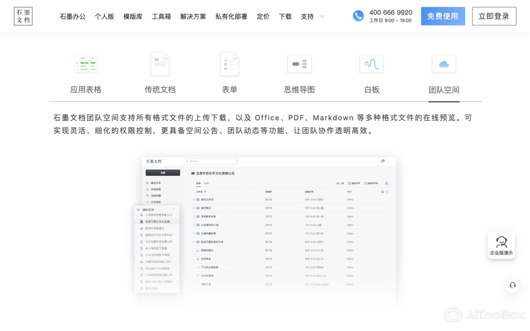Switch to the 动态 tab
The image size is (530, 331).
[206, 183]
